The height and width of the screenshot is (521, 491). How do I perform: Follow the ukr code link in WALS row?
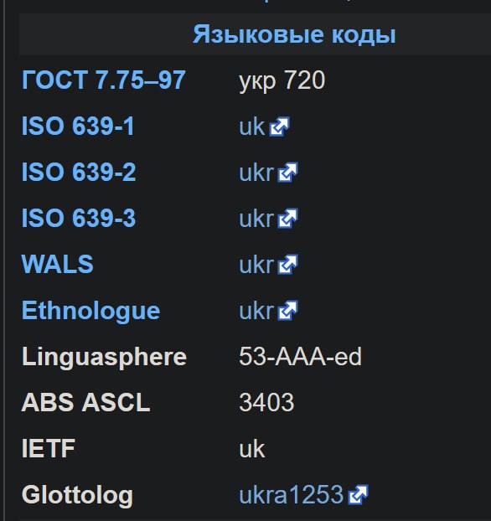[256, 265]
